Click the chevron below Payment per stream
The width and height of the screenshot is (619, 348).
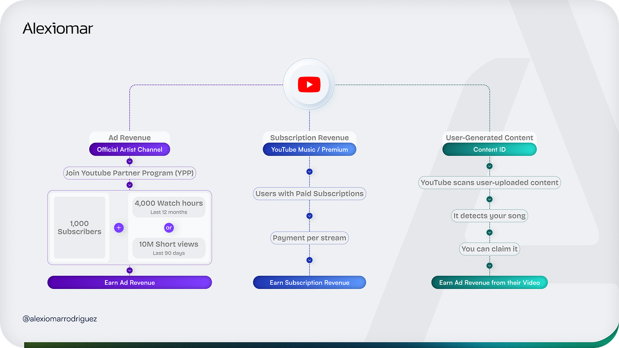point(309,260)
